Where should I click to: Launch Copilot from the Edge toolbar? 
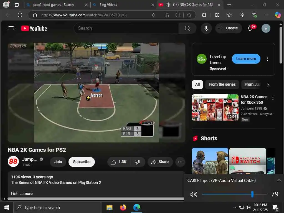point(277,15)
